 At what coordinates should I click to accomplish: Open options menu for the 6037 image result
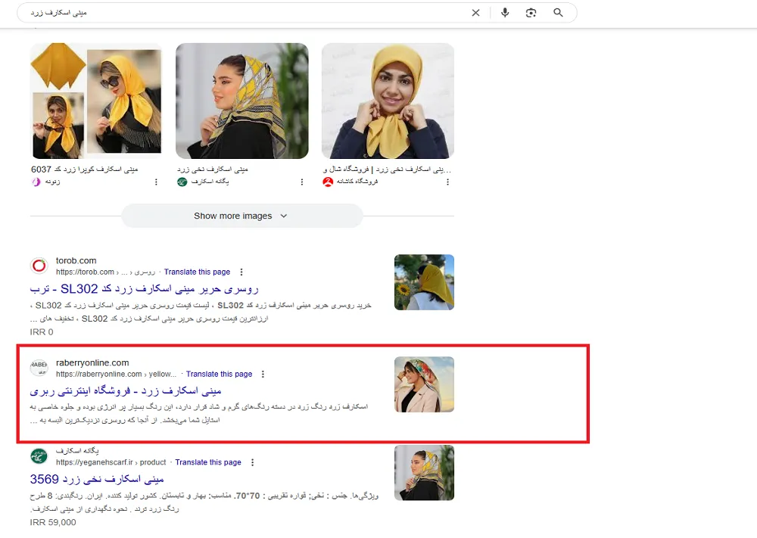coord(156,182)
